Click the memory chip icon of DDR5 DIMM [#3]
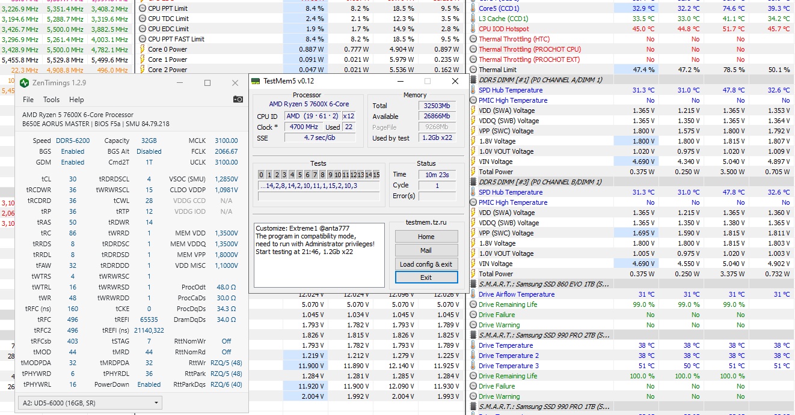Viewport: 795px width, 415px height. click(x=473, y=182)
